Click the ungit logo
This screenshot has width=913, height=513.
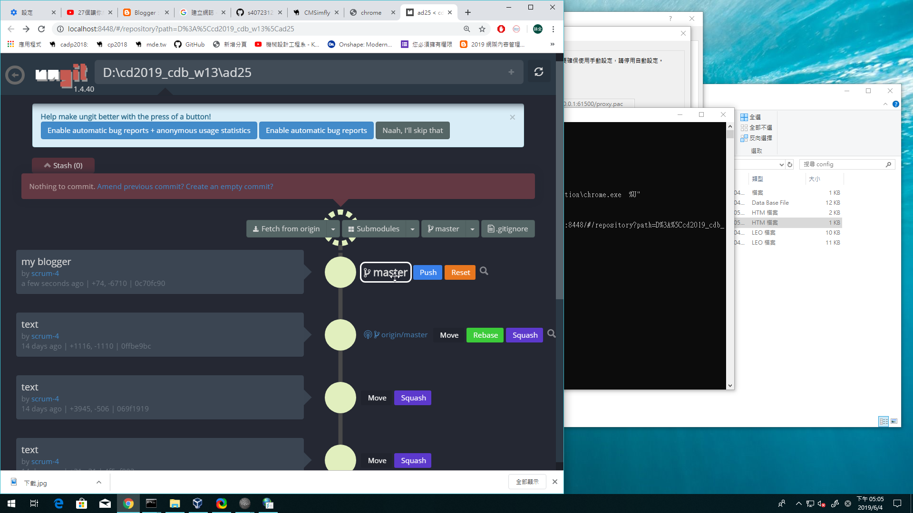tap(62, 75)
